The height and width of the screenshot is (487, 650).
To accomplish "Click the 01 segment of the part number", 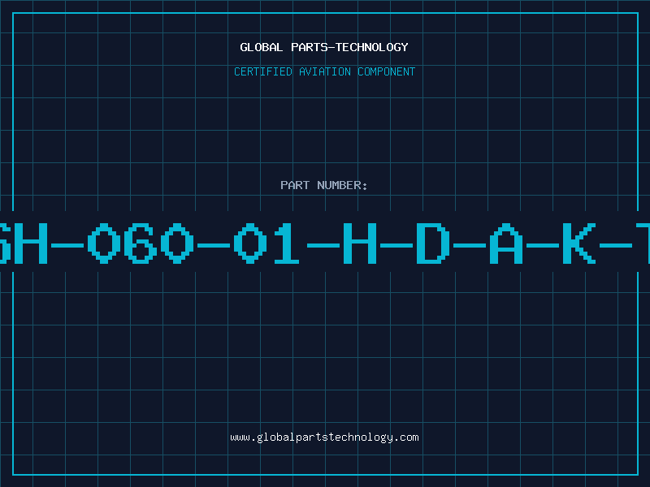I will pyautogui.click(x=266, y=243).
